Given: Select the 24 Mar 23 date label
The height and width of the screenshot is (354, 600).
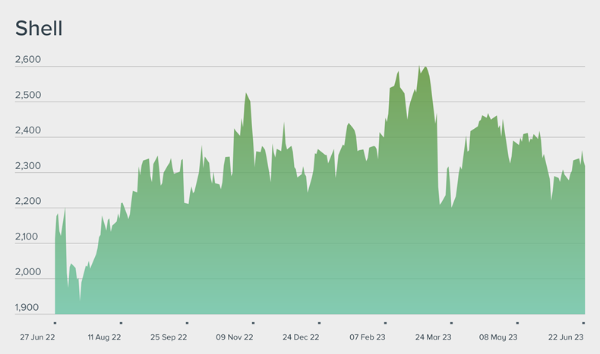Looking at the screenshot, I should 433,337.
